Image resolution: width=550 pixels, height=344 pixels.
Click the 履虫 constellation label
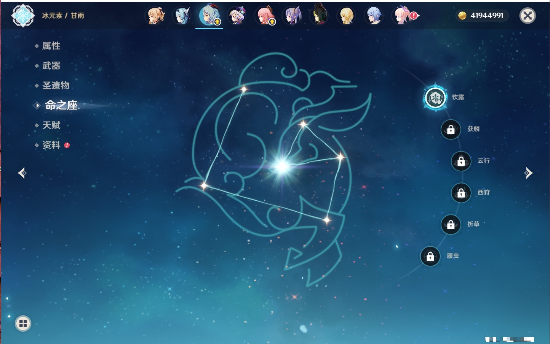453,256
